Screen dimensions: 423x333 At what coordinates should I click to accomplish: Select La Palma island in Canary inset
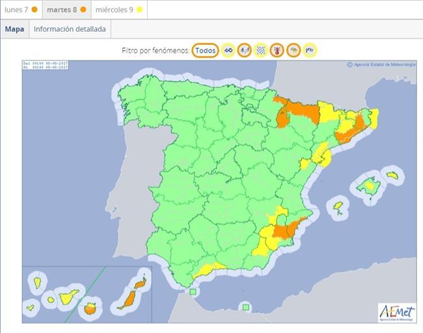37,282
